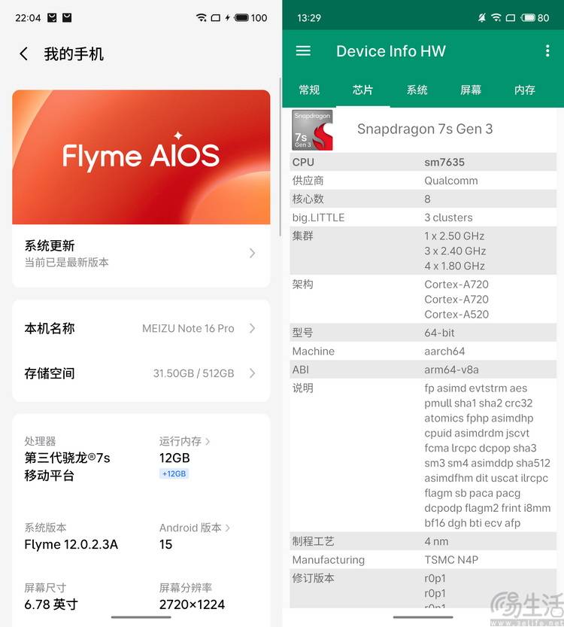
Task: Tap the +12GB extended memory badge
Action: click(x=174, y=474)
